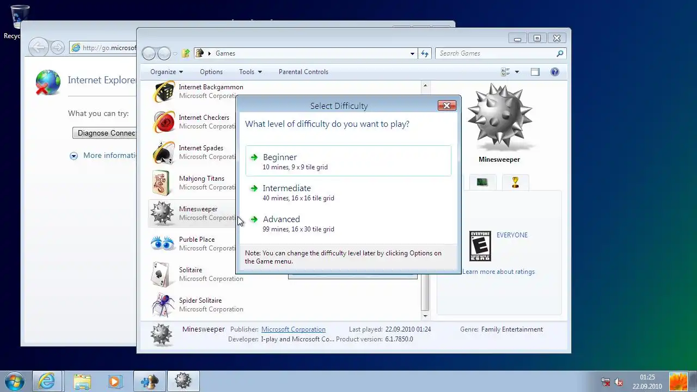697x392 pixels.
Task: Open the recent pages dropdown arrow
Action: click(175, 53)
